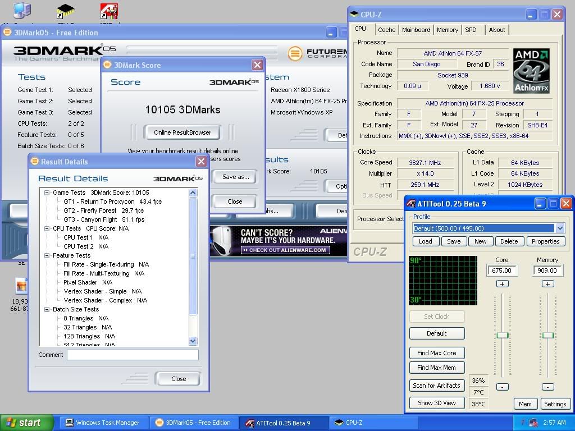Click Scan for Artifacts button
The image size is (575, 431).
click(437, 386)
